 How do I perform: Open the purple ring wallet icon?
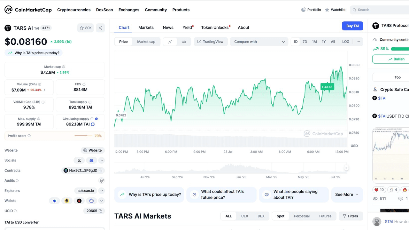coord(91,201)
